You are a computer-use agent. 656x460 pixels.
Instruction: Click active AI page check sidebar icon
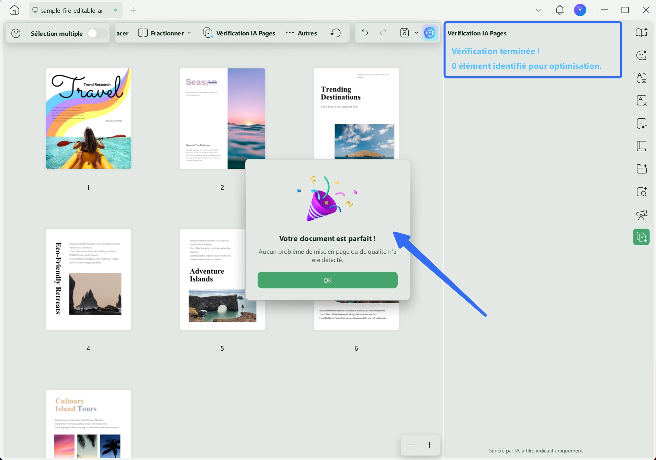[642, 237]
